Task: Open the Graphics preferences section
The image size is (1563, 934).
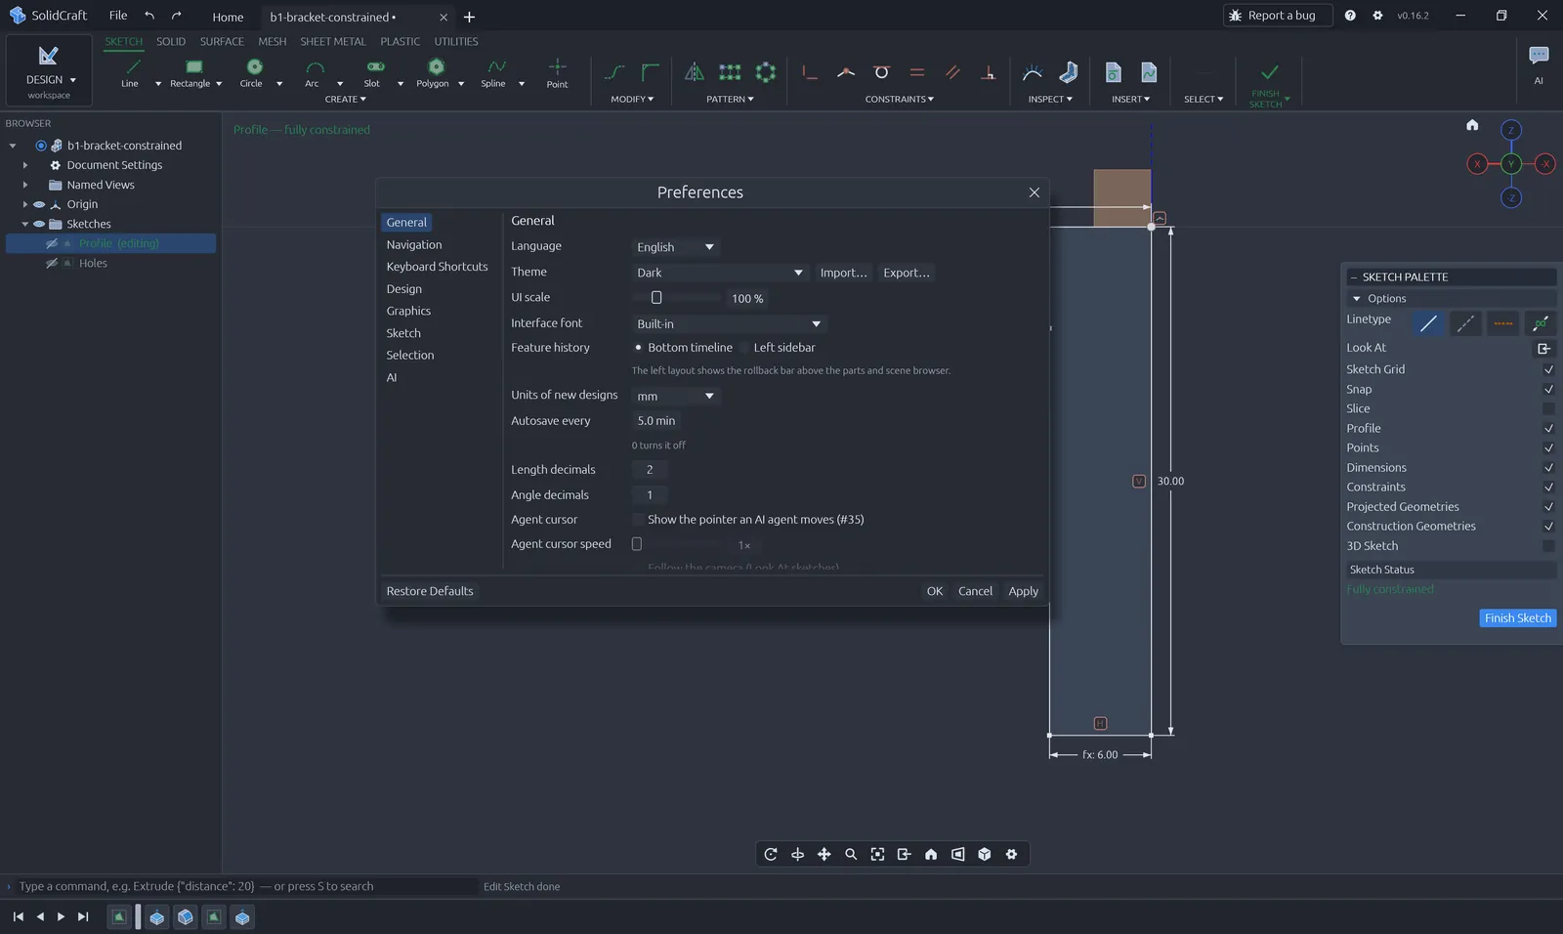Action: (x=408, y=311)
